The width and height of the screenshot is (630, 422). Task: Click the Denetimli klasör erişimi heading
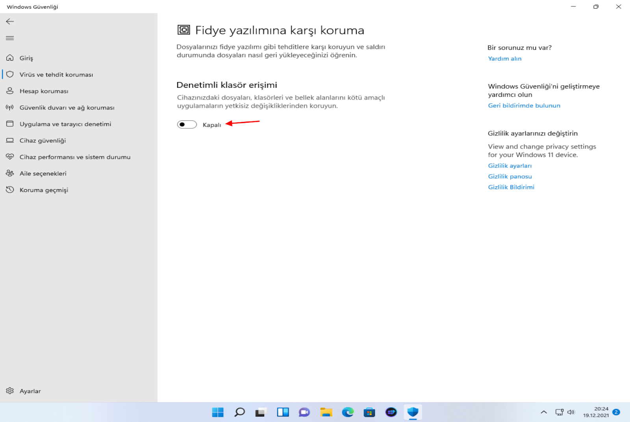pyautogui.click(x=227, y=85)
